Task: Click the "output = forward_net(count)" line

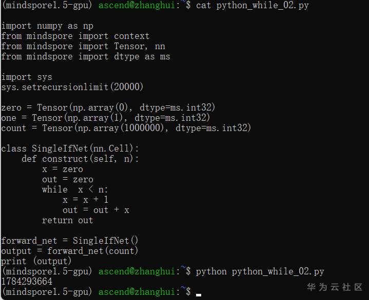Action: 70,251
